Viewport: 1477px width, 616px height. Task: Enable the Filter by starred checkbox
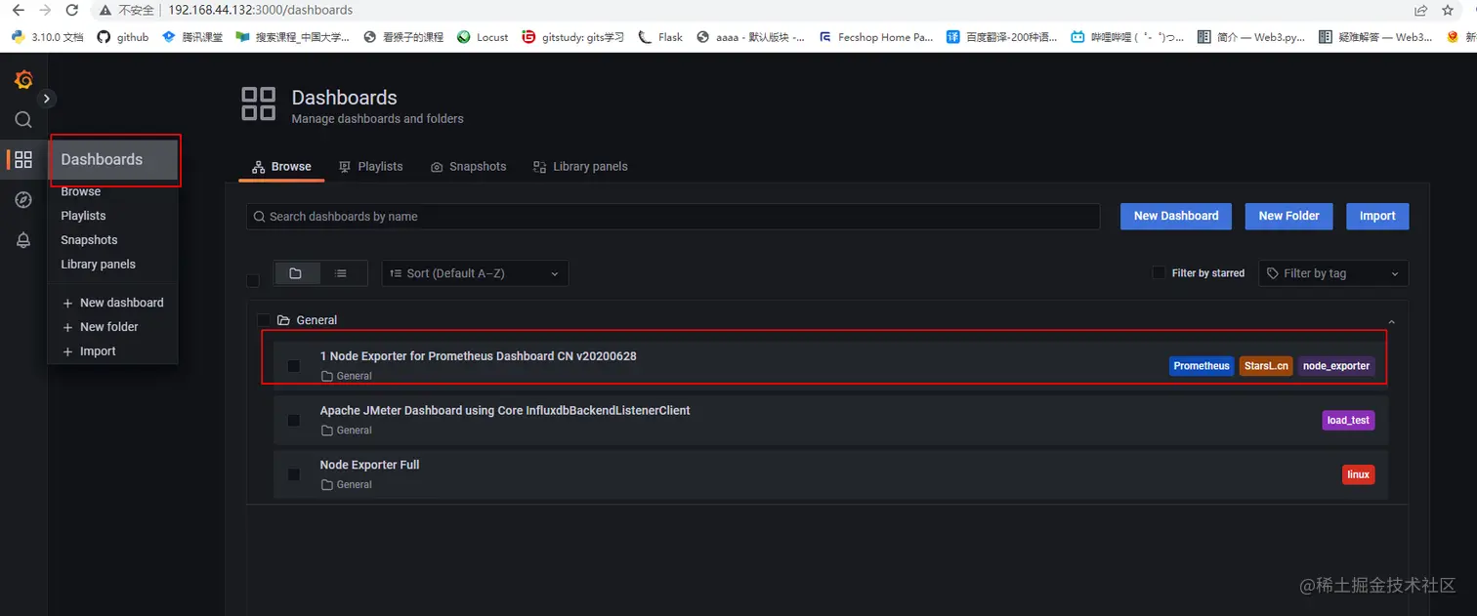(x=1159, y=273)
